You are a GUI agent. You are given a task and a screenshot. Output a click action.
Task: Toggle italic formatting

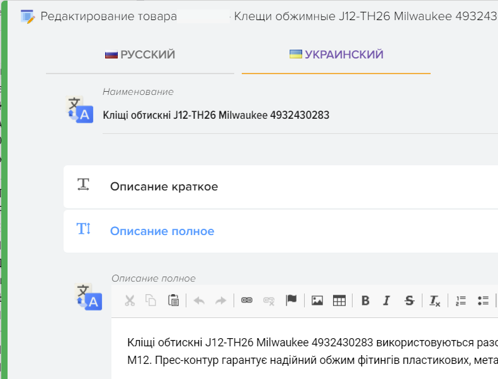pyautogui.click(x=387, y=300)
